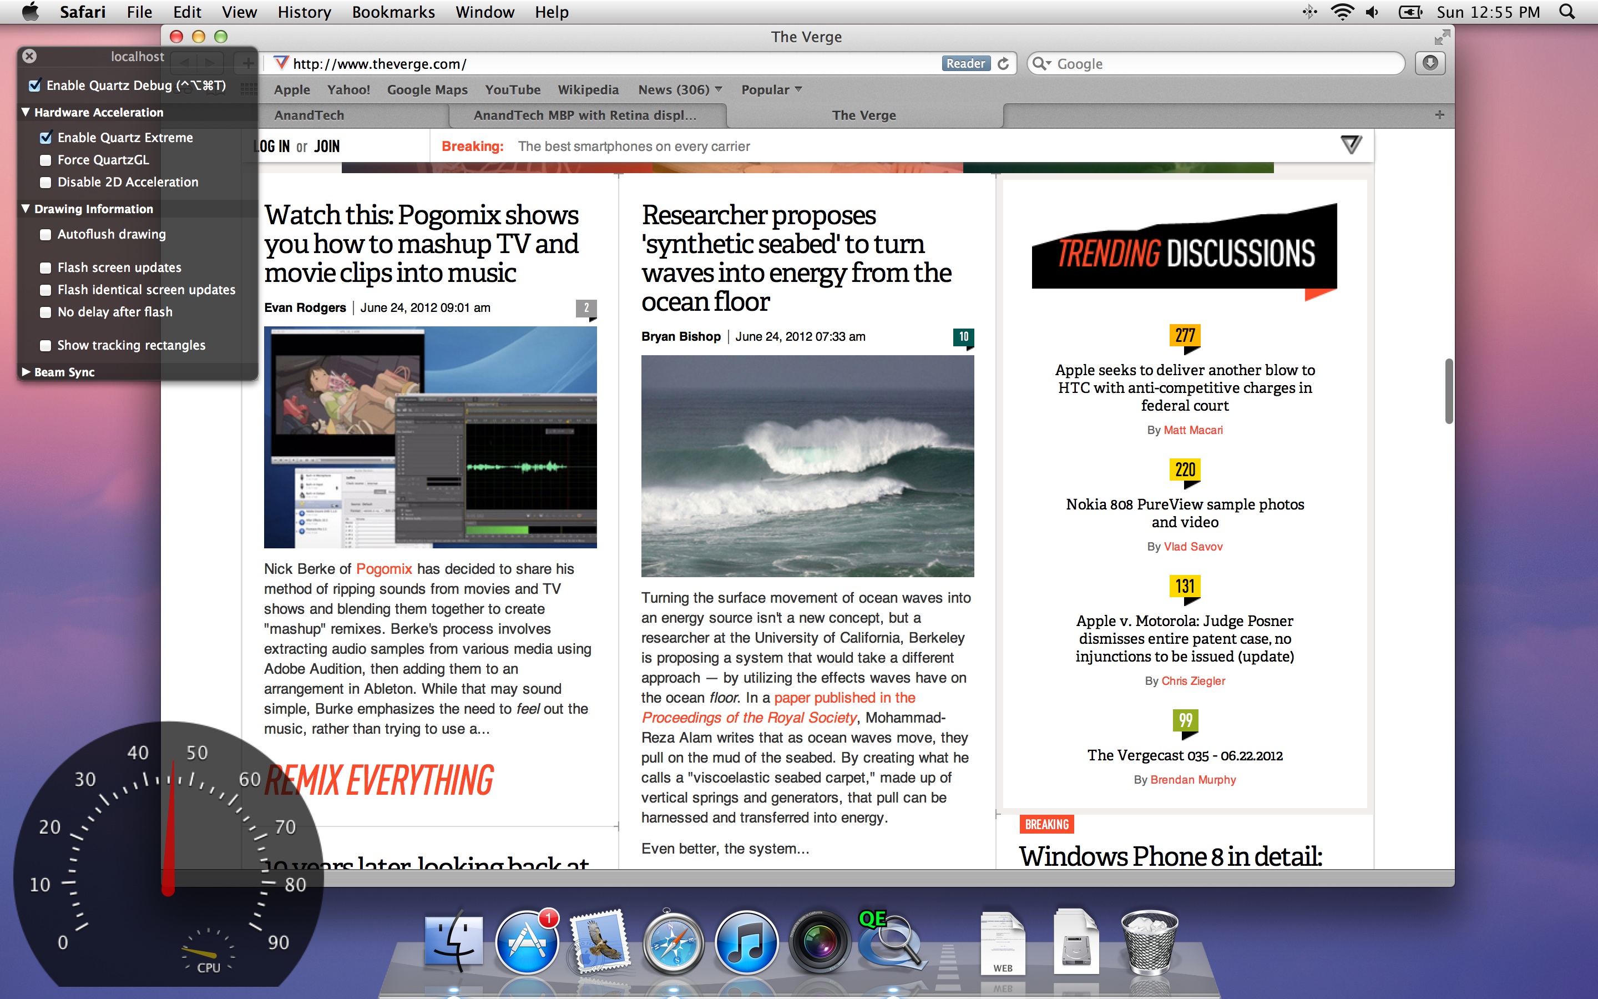
Task: Open Safari downloads button
Action: point(1430,63)
